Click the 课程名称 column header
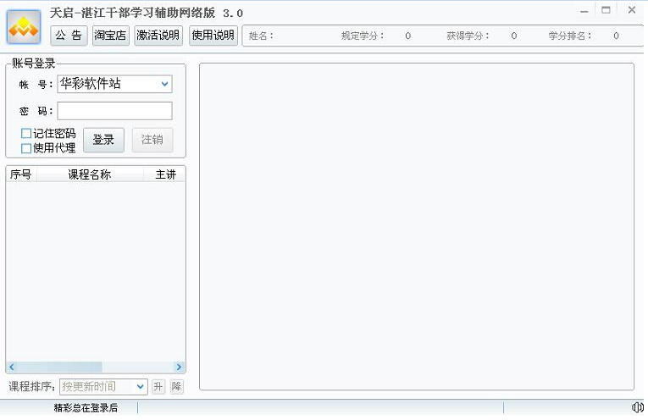Image resolution: width=648 pixels, height=420 pixels. 89,175
